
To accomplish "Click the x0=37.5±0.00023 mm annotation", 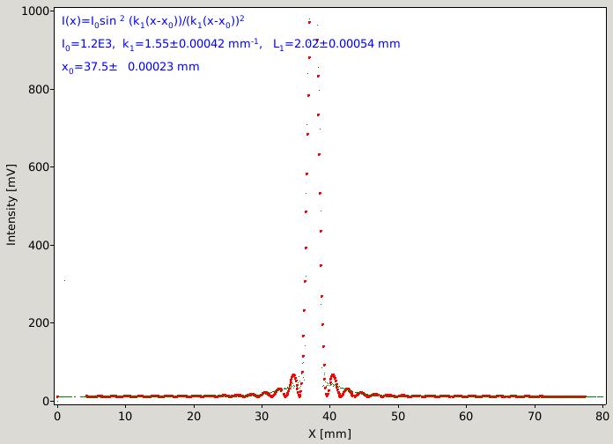I will 130,67.
